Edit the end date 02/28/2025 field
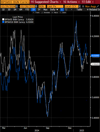This screenshot has height=132, width=100. pos(28,6)
